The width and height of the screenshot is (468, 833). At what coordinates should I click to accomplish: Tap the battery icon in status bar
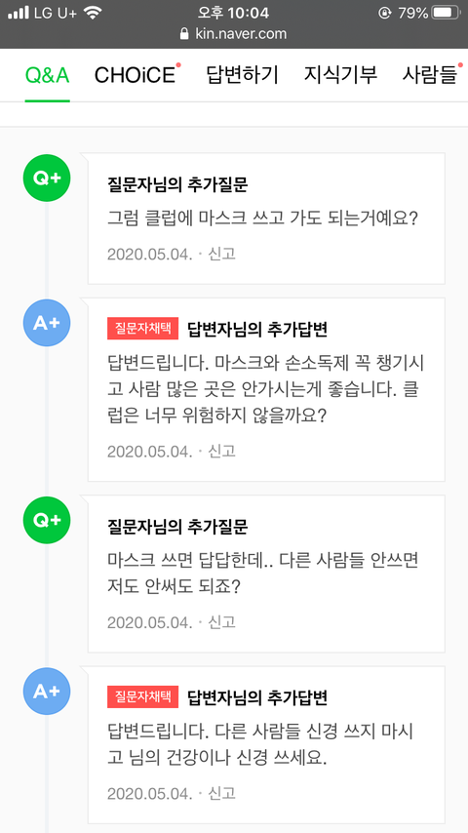[x=447, y=13]
